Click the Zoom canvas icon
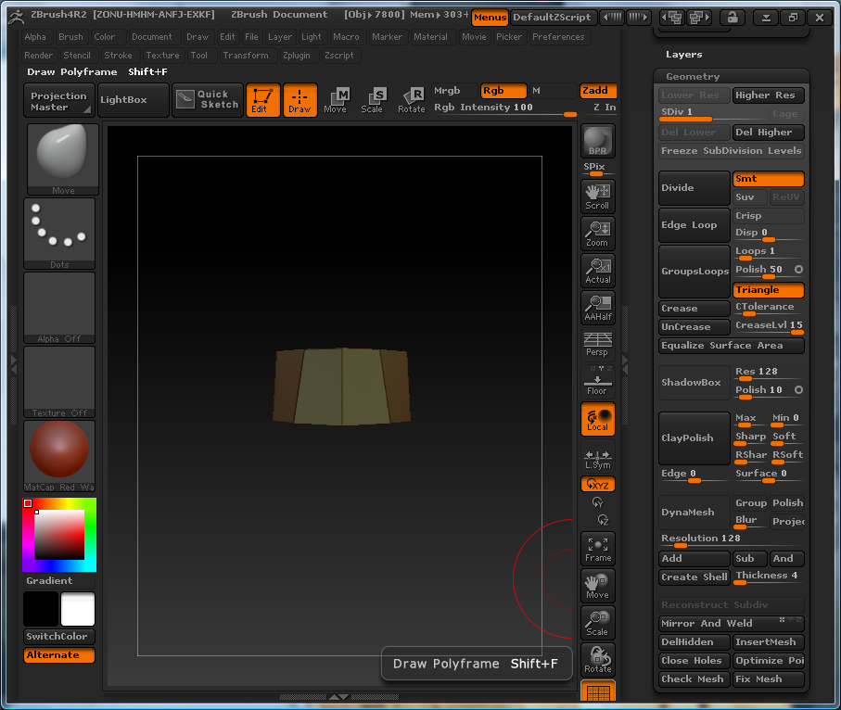 [x=597, y=233]
